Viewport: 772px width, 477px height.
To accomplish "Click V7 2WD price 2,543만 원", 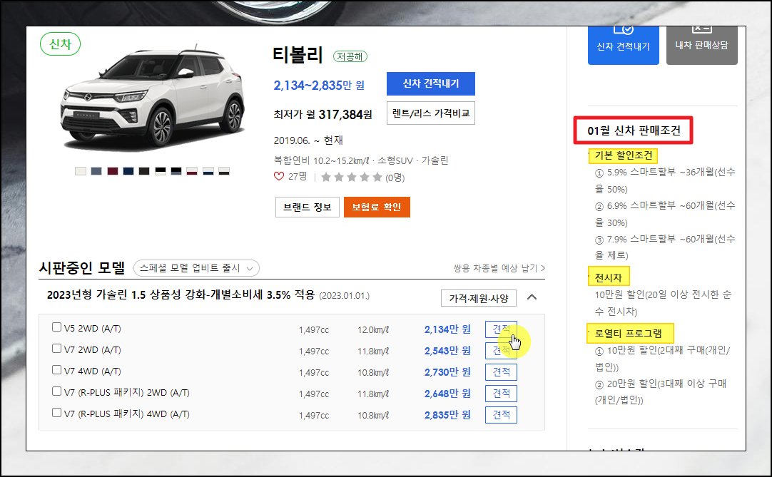I will click(x=447, y=351).
